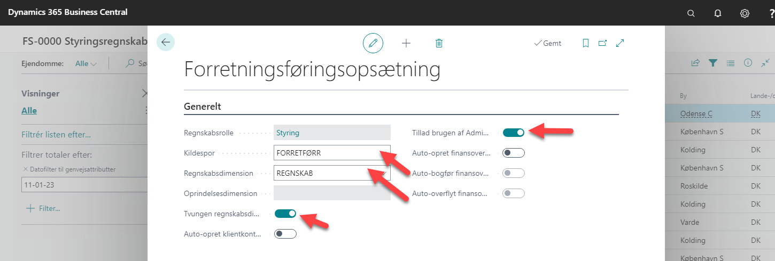The height and width of the screenshot is (261, 775).
Task: Click the back arrow icon
Action: click(165, 42)
